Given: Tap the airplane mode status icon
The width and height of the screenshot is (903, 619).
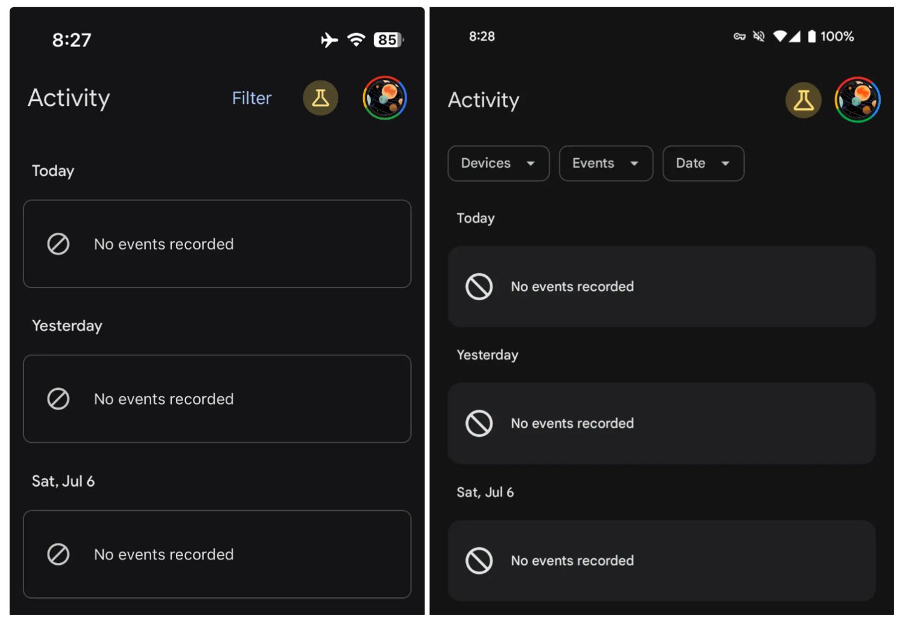Looking at the screenshot, I should 329,40.
